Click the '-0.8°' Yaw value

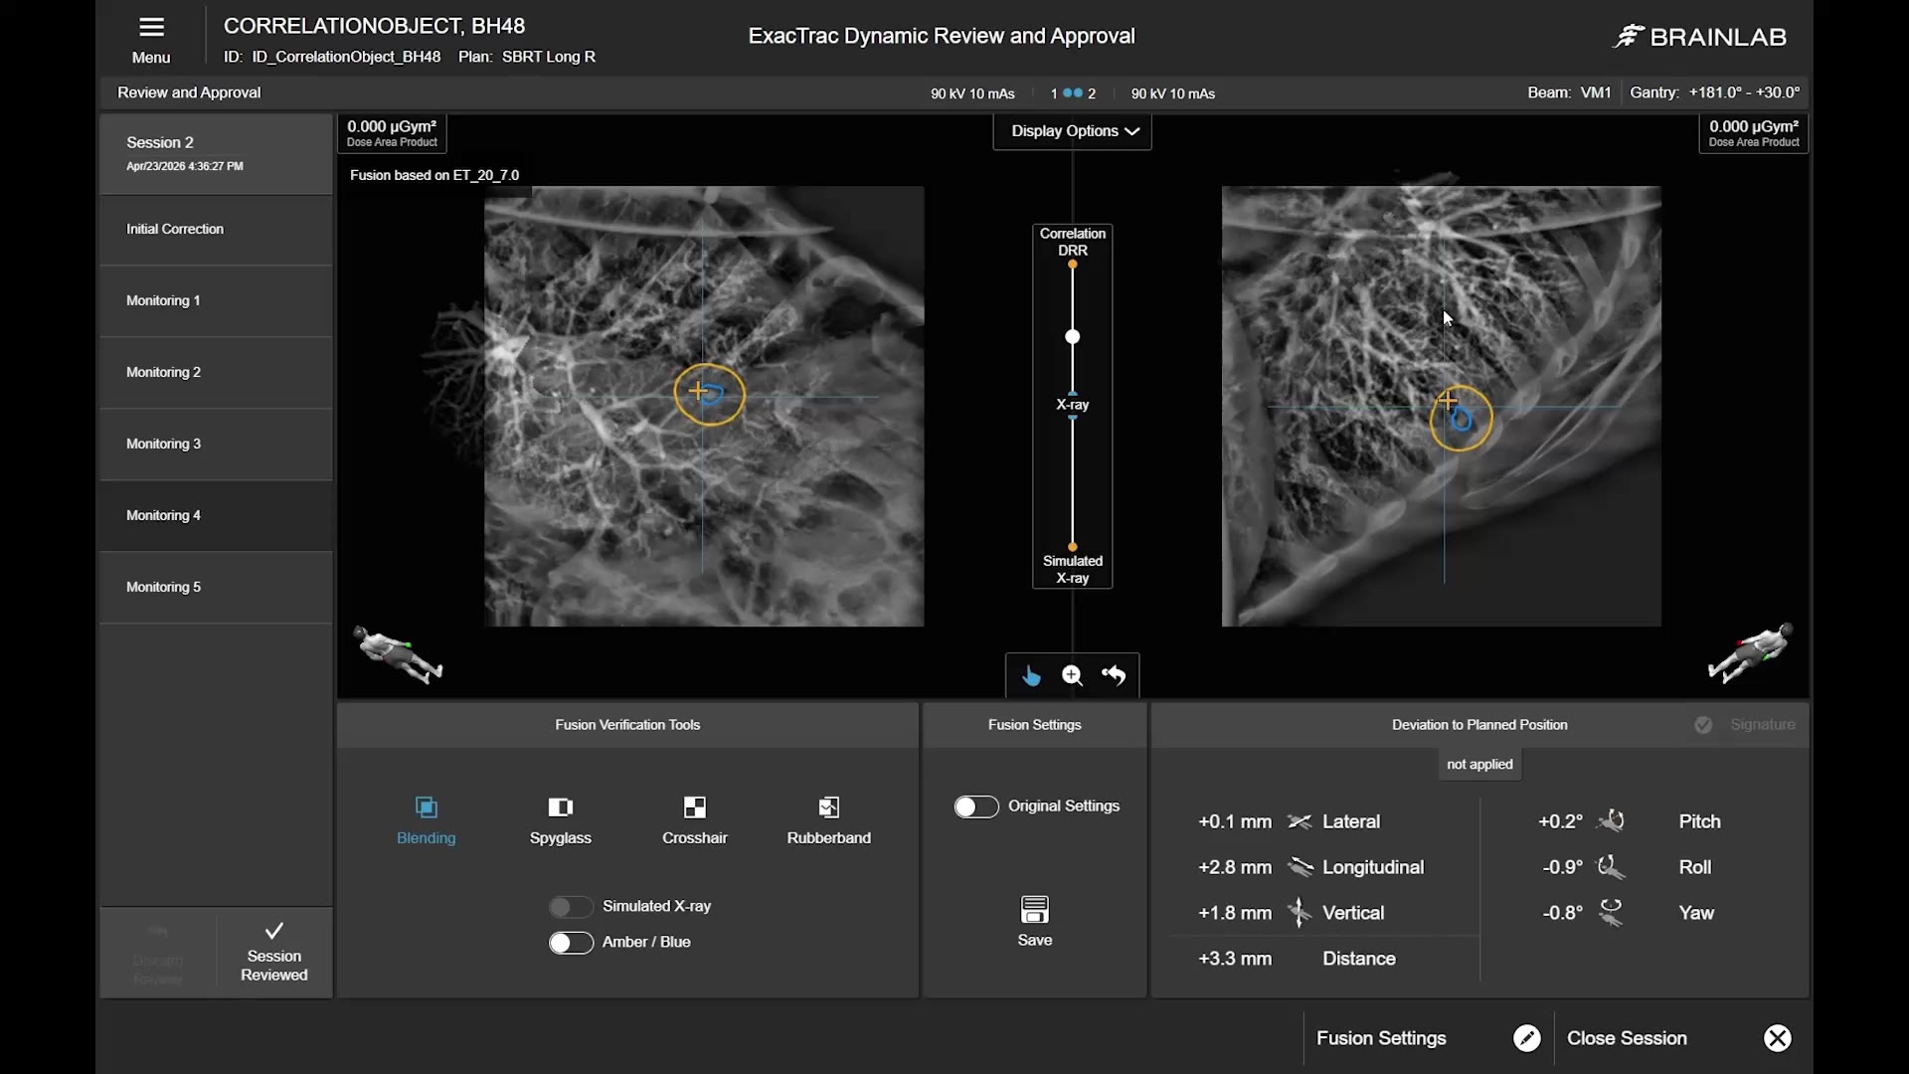[x=1562, y=913]
